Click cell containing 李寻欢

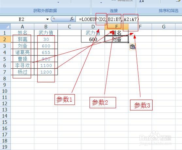[x=23, y=65]
